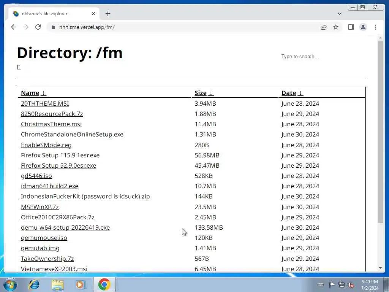Open Windows Media Player taskbar icon
389x292 pixels.
tap(80, 284)
